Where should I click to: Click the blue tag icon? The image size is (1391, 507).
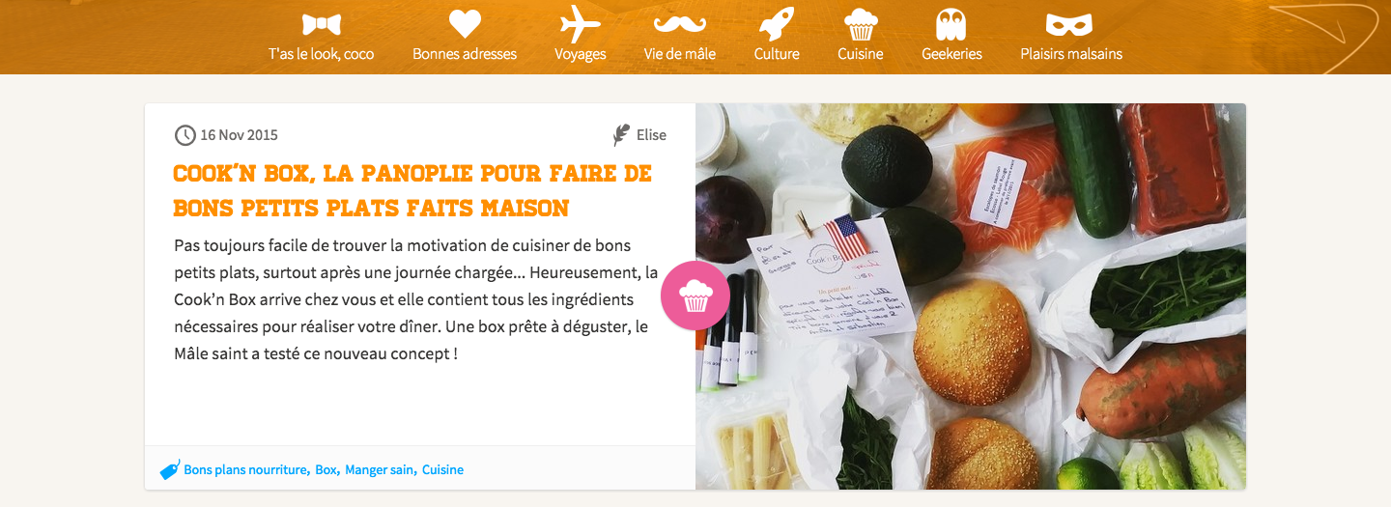tap(170, 469)
